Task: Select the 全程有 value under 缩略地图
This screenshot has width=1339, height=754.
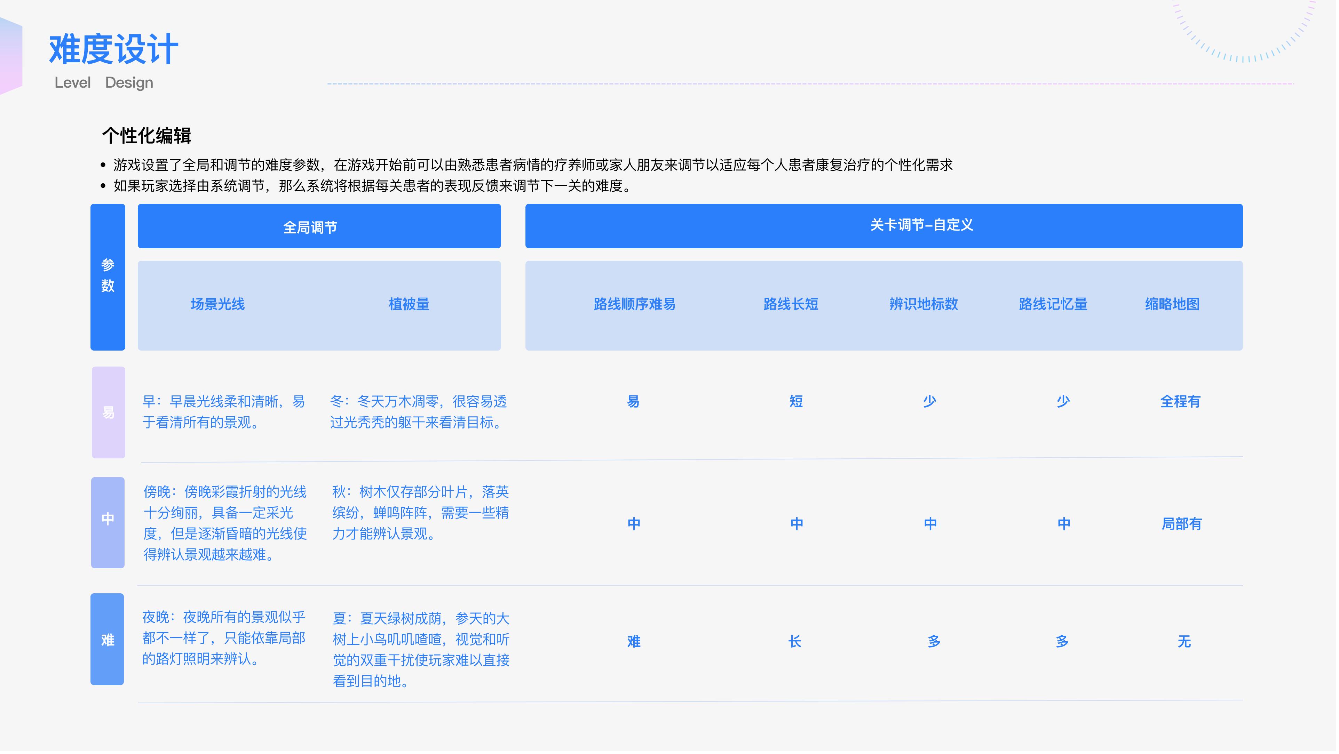Action: [x=1181, y=401]
